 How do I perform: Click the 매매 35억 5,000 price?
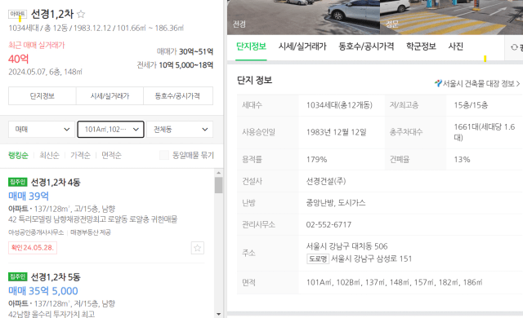pos(43,291)
